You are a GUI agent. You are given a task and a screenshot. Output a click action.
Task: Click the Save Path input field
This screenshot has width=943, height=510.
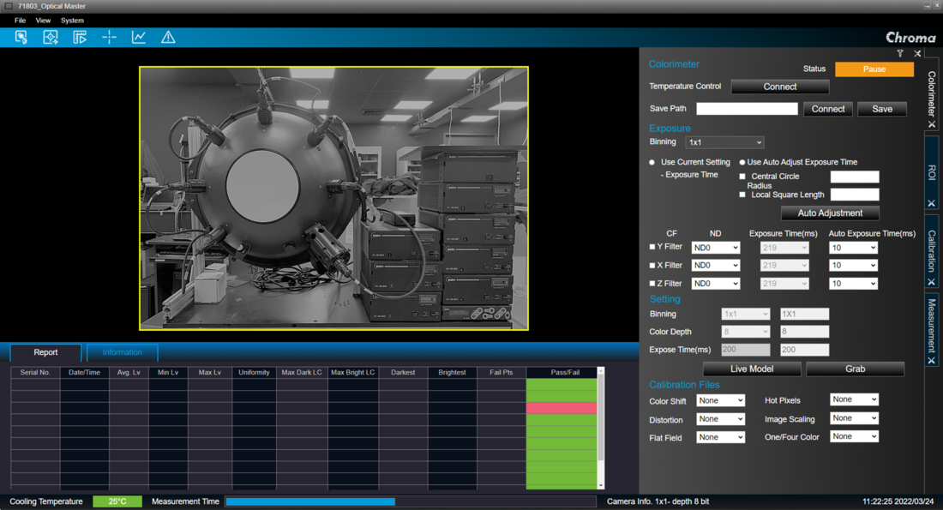[747, 109]
